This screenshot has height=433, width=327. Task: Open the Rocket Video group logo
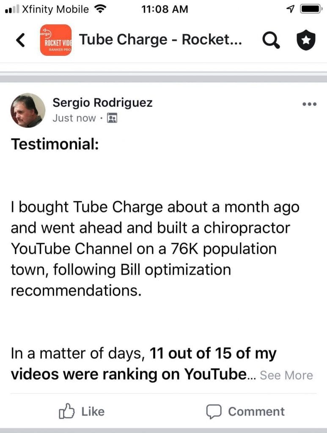[x=56, y=40]
